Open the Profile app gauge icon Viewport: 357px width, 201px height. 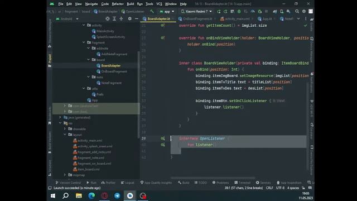253,11
